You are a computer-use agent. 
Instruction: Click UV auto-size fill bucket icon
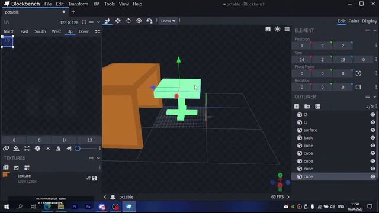(x=16, y=149)
